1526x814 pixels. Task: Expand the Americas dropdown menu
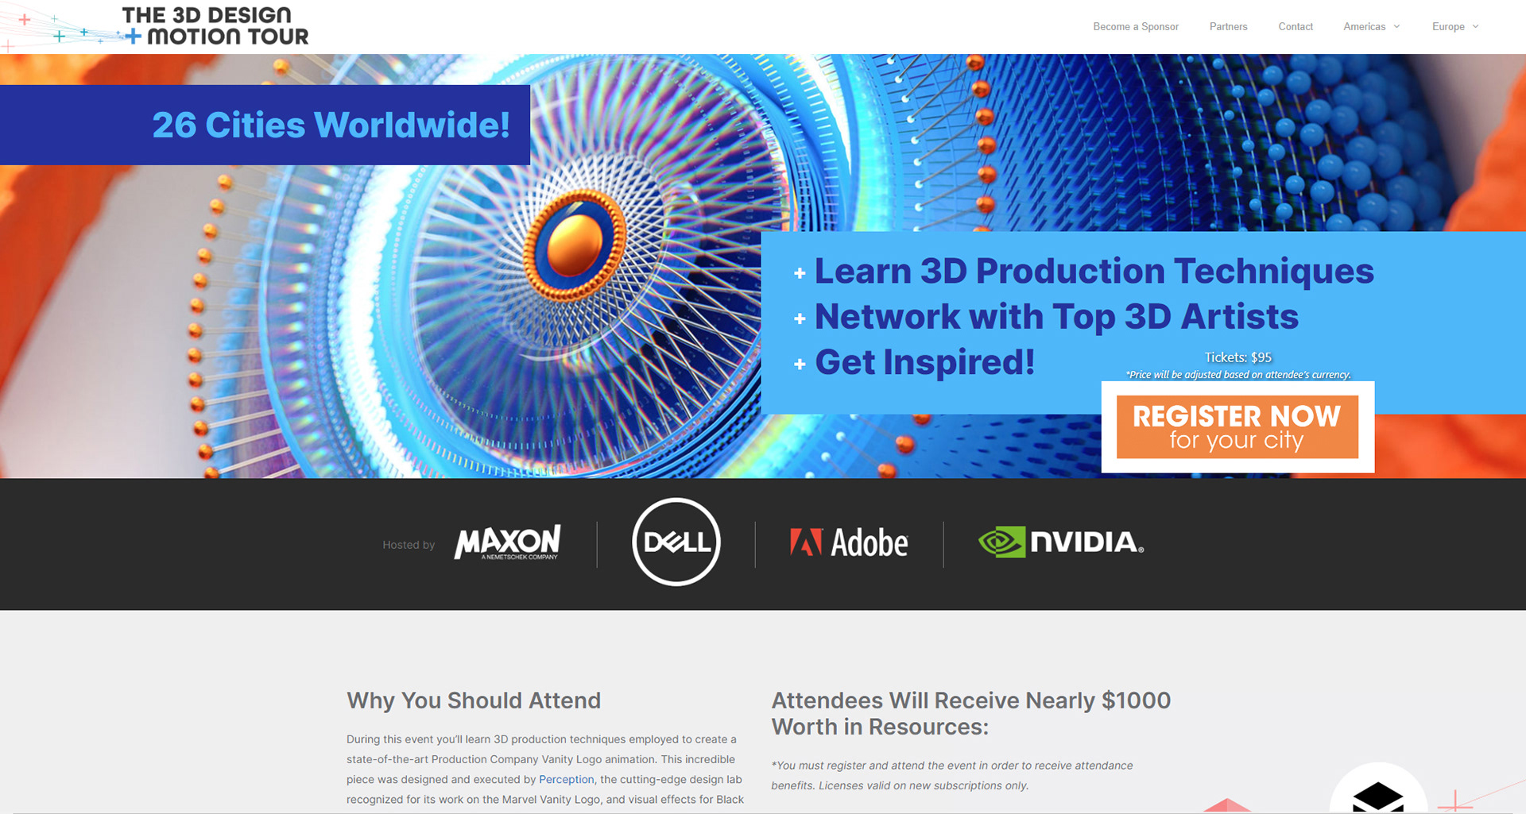(x=1372, y=27)
